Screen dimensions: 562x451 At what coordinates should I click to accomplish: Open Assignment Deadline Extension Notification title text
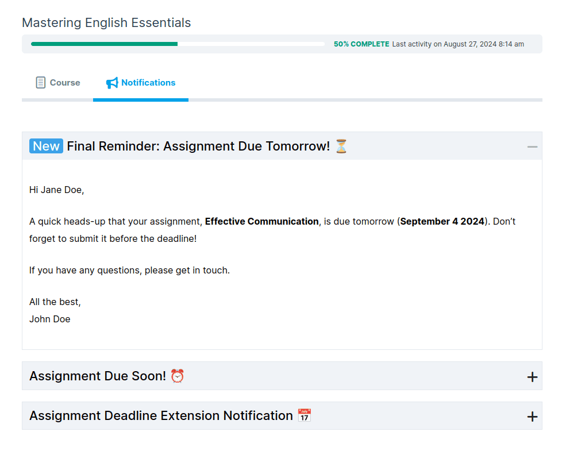pos(161,416)
